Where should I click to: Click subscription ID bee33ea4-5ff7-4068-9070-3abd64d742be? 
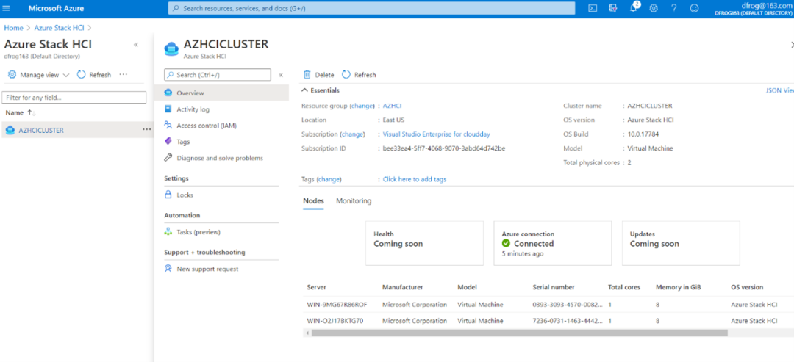444,148
